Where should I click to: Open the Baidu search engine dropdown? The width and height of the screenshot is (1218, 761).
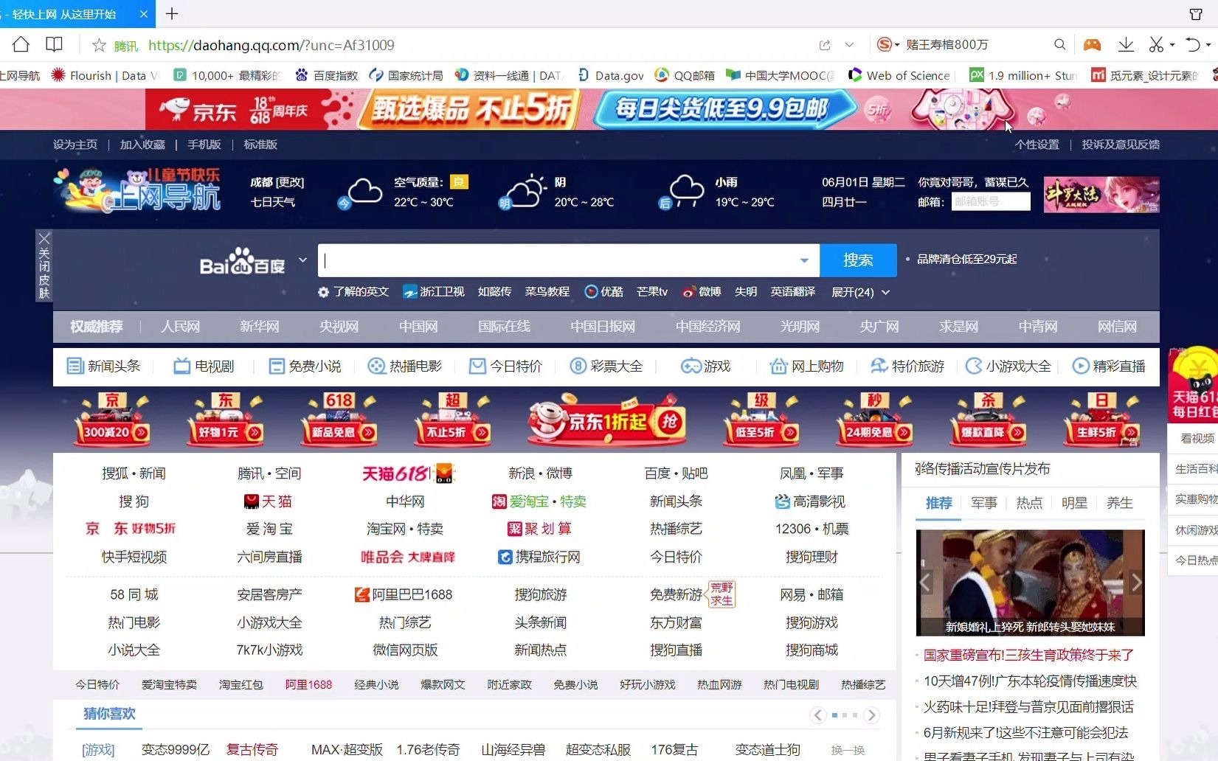coord(302,260)
